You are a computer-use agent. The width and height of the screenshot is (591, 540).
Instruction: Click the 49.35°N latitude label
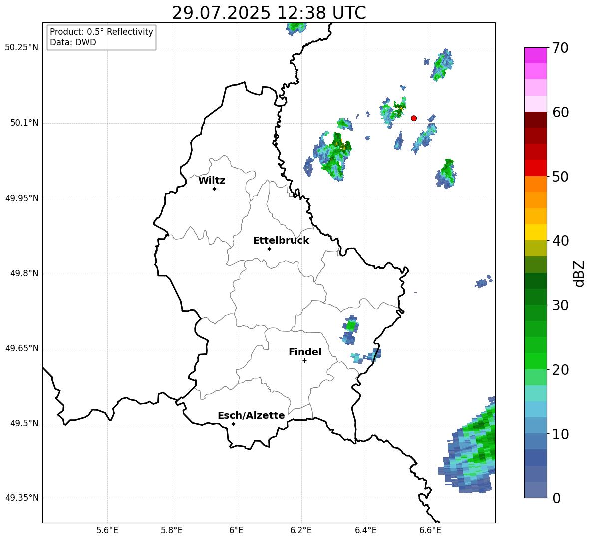point(21,498)
